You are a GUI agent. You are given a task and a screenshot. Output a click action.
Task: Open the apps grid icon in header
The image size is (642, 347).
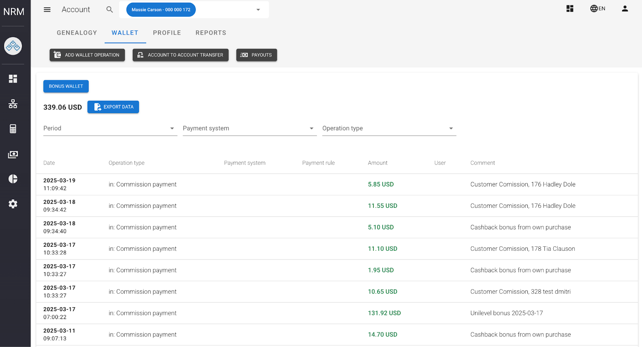tap(570, 9)
